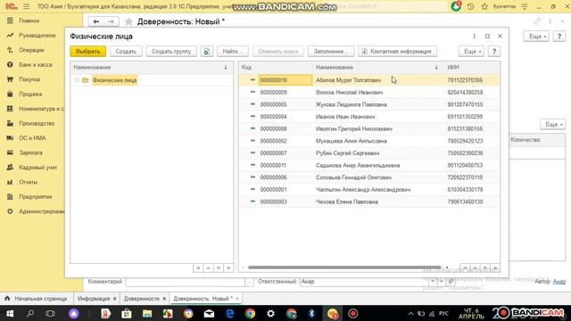Click the Создать button
The height and width of the screenshot is (321, 571).
(126, 52)
